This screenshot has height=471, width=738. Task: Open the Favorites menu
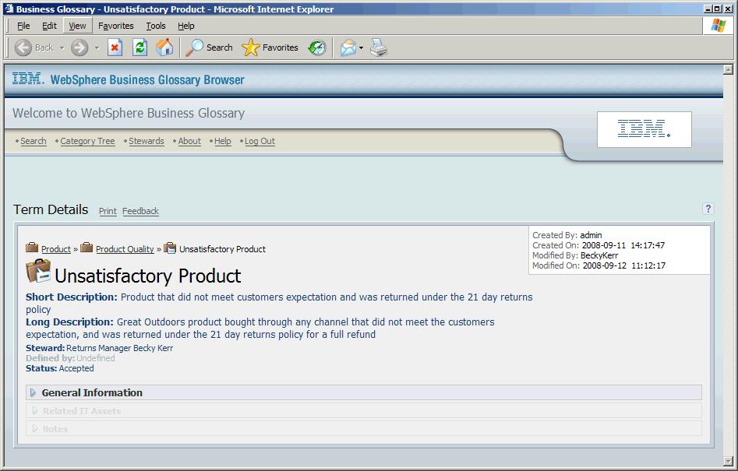pyautogui.click(x=116, y=26)
